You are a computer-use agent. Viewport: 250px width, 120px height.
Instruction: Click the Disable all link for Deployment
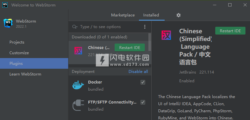[138, 72]
